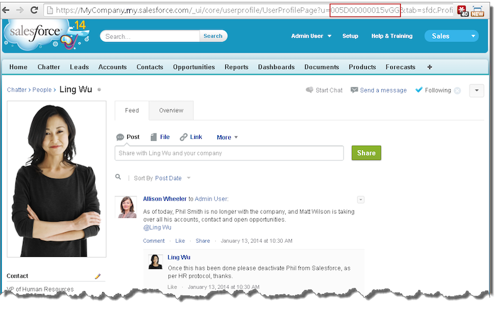495x310 pixels.
Task: Open the Chatter tab
Action: pos(49,67)
